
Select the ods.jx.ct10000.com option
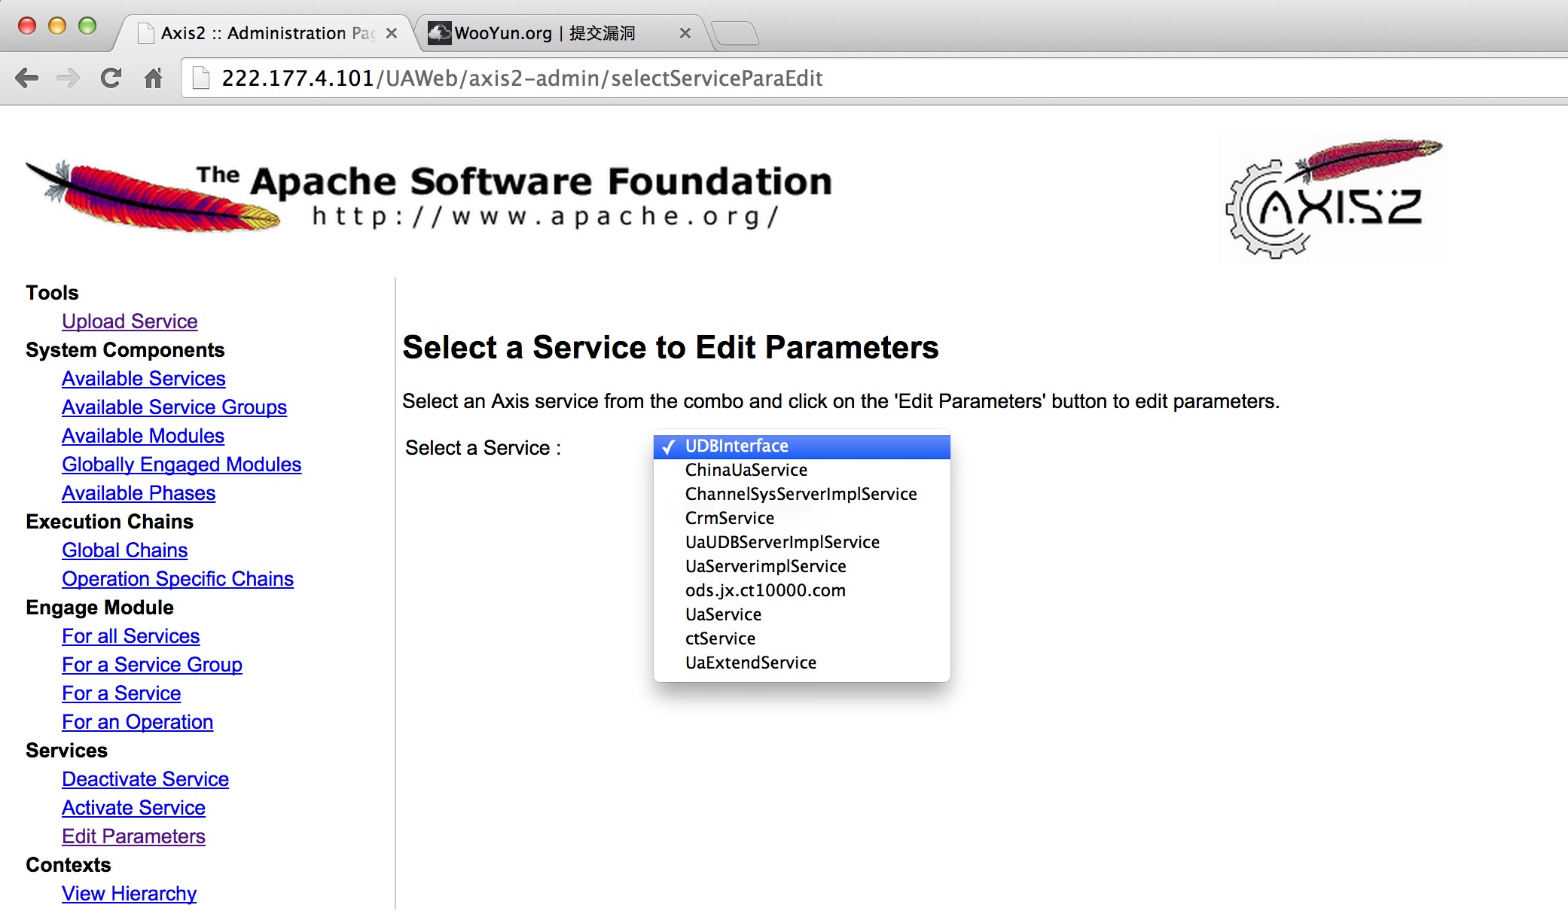802,590
